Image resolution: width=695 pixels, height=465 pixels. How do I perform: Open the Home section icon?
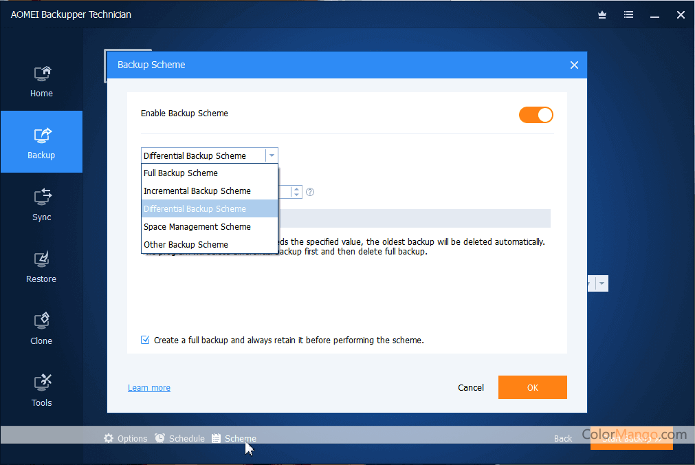41,74
